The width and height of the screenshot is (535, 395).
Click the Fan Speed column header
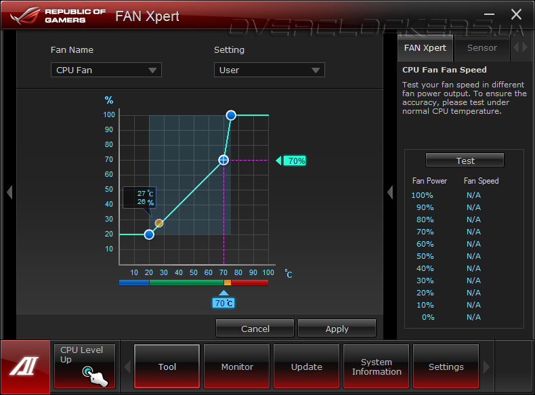481,181
